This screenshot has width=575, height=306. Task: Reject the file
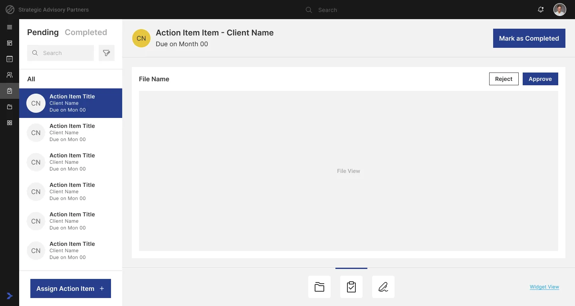504,79
